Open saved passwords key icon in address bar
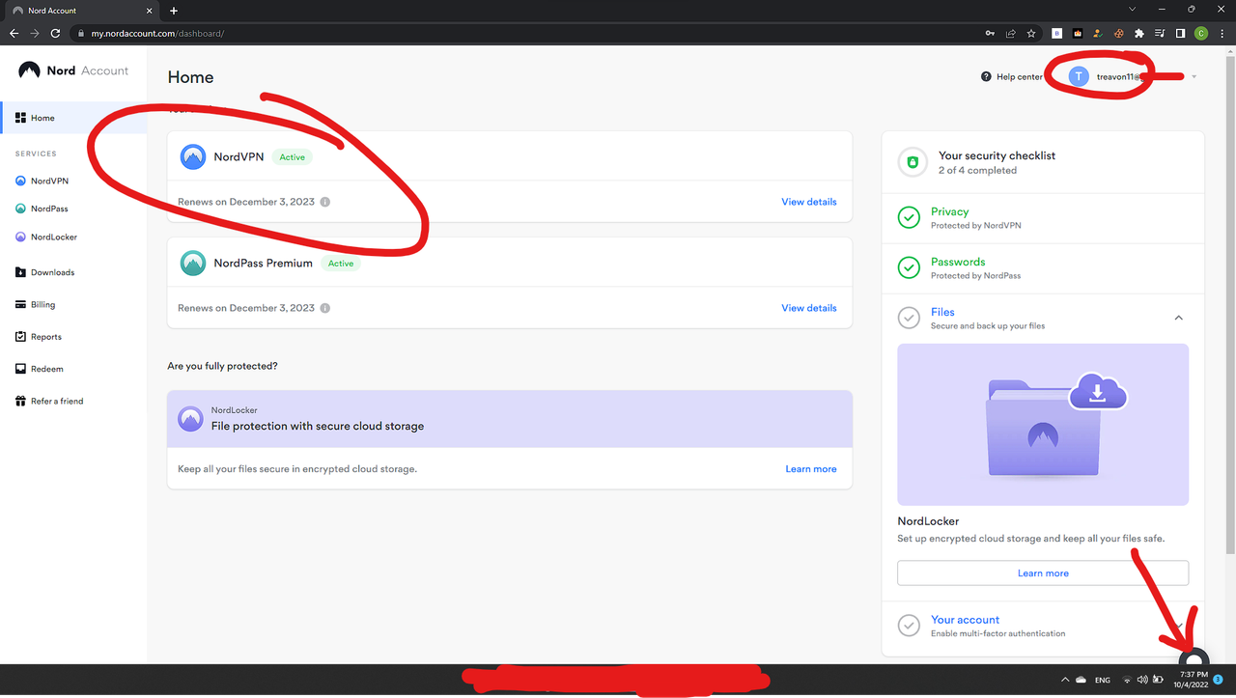This screenshot has height=698, width=1236. point(990,33)
